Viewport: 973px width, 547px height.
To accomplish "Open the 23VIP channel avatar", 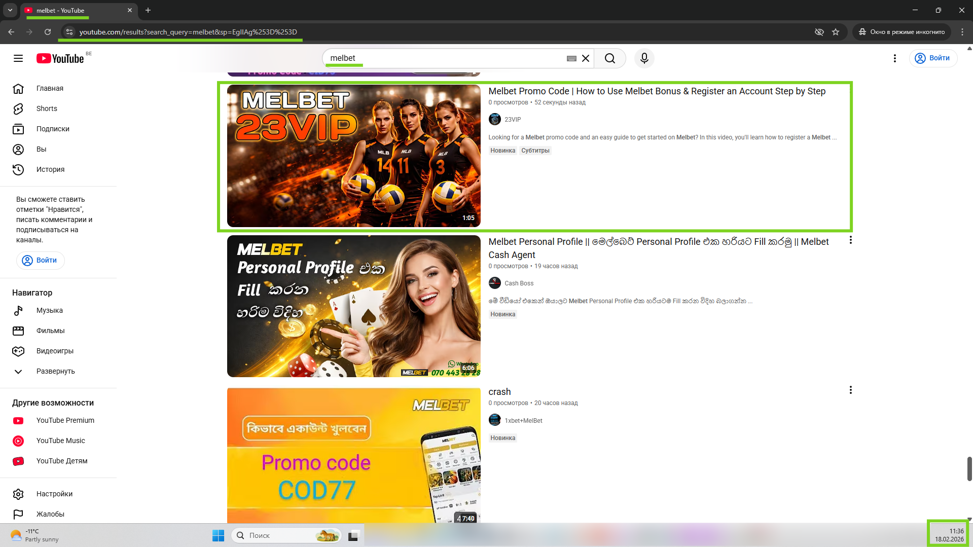I will (494, 119).
